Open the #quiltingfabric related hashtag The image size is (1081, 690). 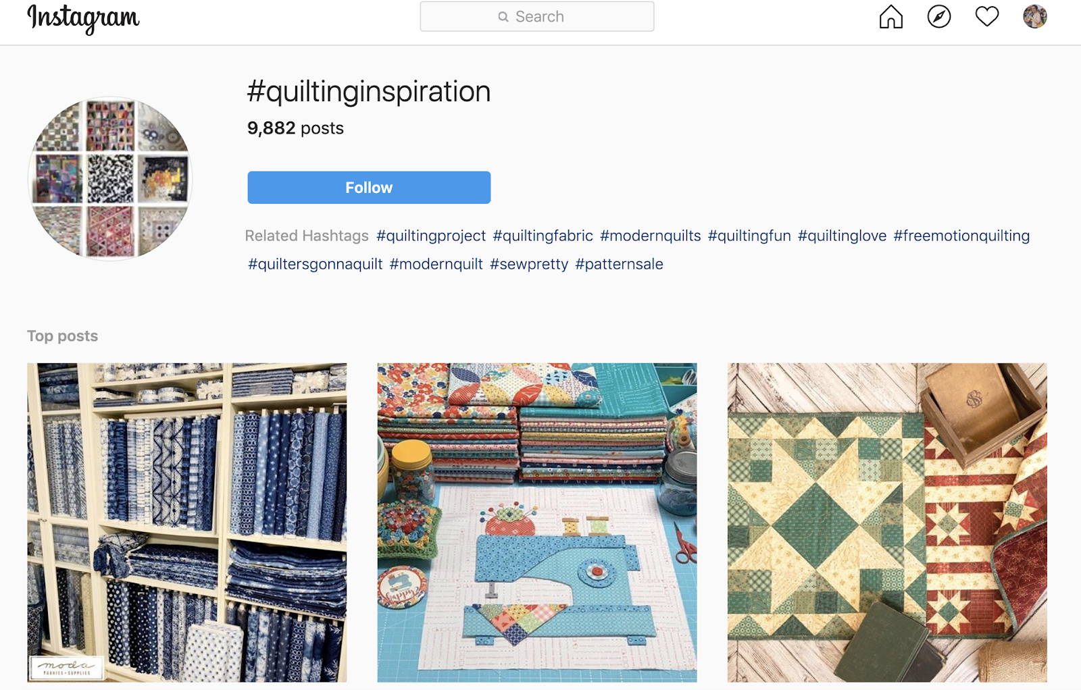point(543,236)
